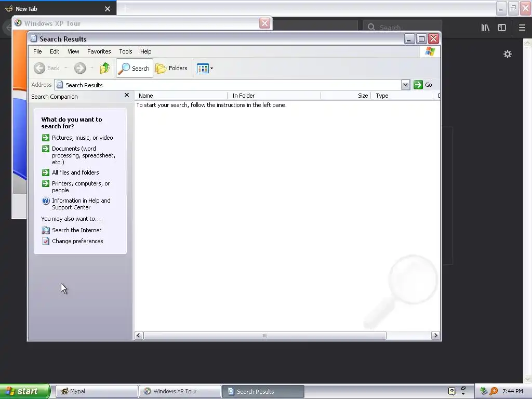532x399 pixels.
Task: Sort by the Size column header
Action: [346, 96]
